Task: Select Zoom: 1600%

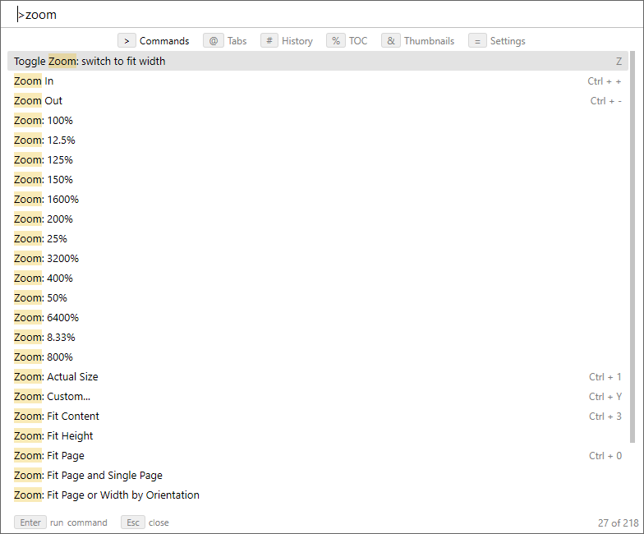Action: click(318, 199)
